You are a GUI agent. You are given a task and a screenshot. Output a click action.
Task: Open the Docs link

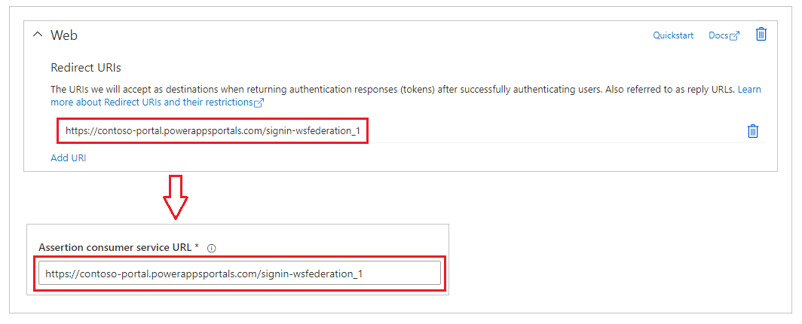click(718, 35)
